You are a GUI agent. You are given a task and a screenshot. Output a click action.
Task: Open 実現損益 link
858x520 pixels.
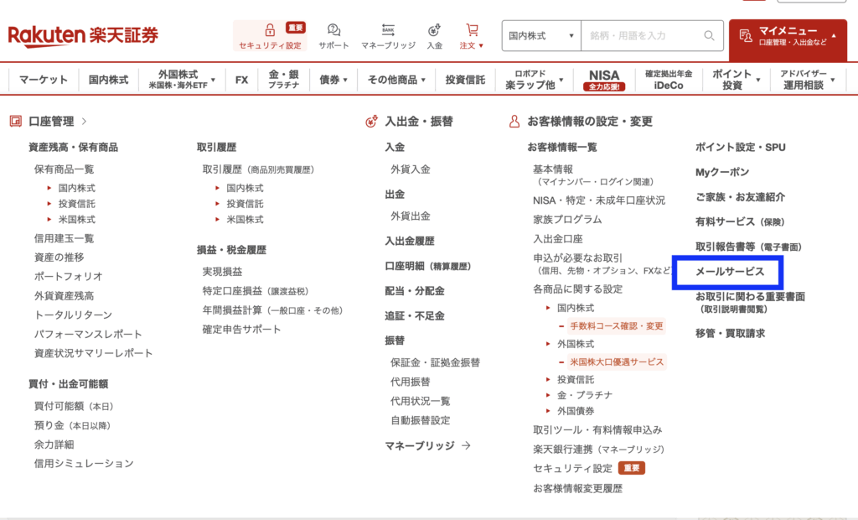tap(222, 271)
